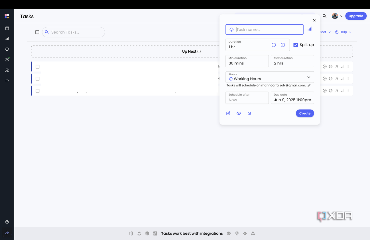Image resolution: width=370 pixels, height=240 pixels.
Task: Open the people icon in the sidebar
Action: [x=7, y=70]
